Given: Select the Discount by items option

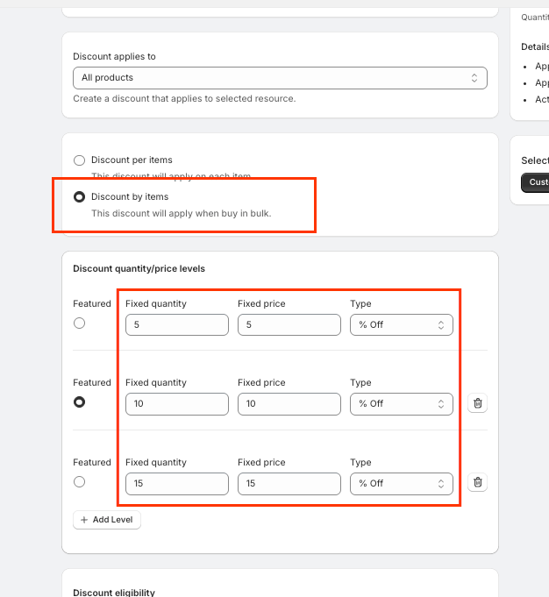Looking at the screenshot, I should click(80, 197).
